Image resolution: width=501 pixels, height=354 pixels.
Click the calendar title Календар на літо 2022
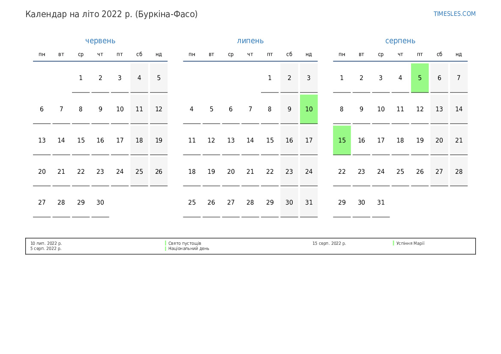point(111,14)
